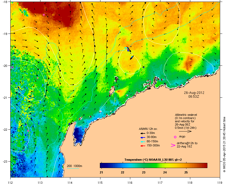Click the cyan 80-150m legend arrow
Viewport: 228px width, 184px height.
click(x=143, y=142)
